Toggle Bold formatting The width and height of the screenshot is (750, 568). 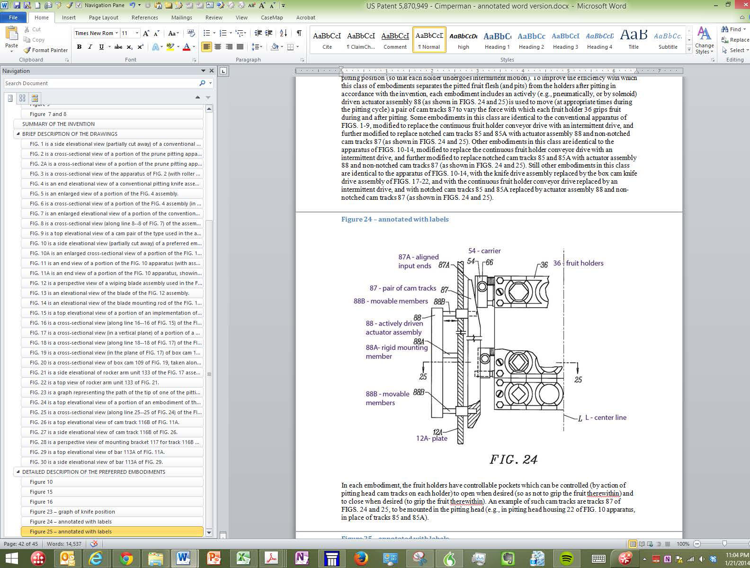pos(79,47)
